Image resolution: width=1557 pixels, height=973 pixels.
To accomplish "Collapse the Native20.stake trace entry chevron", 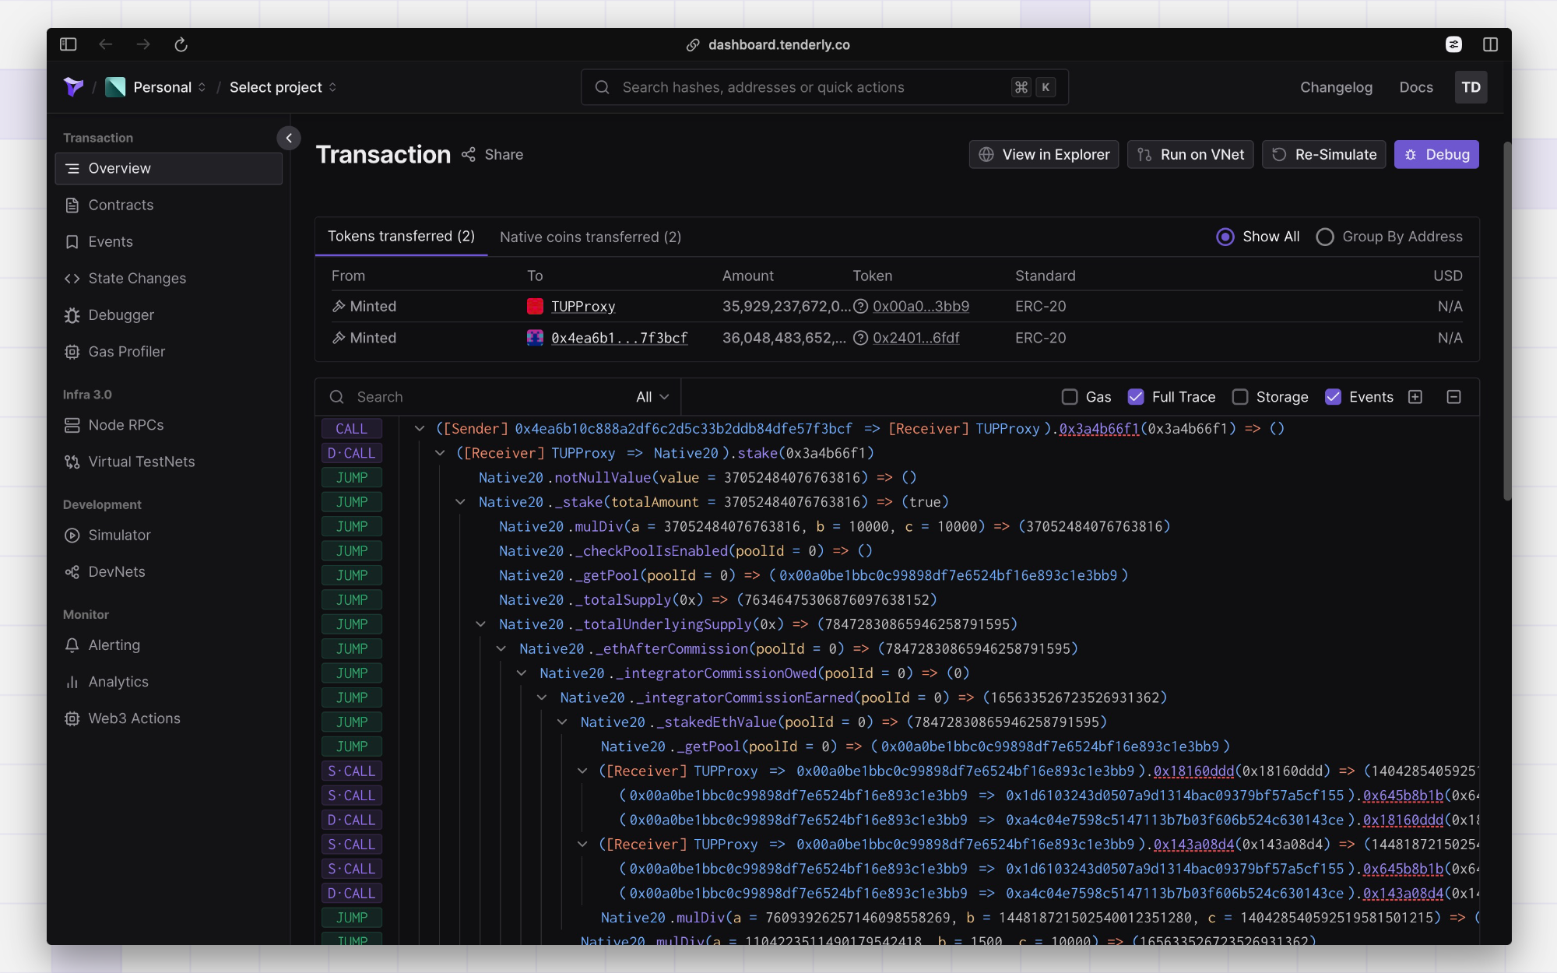I will tap(440, 452).
